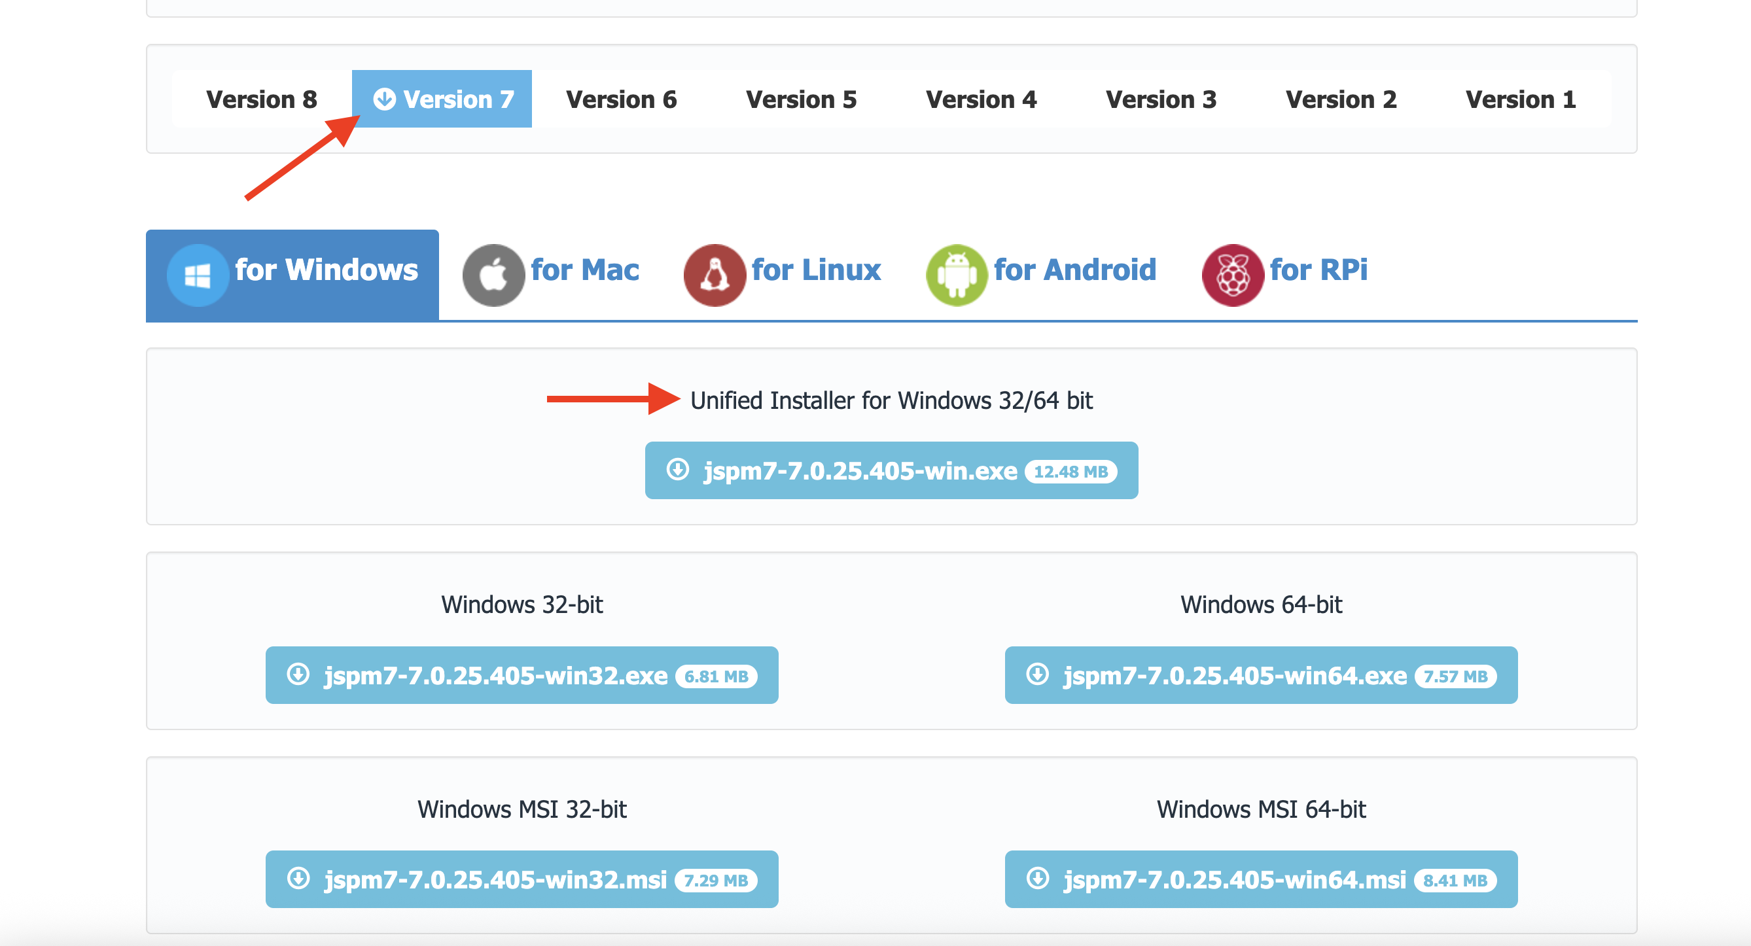Click download icon beside win64.exe file
The height and width of the screenshot is (946, 1751).
1037,674
